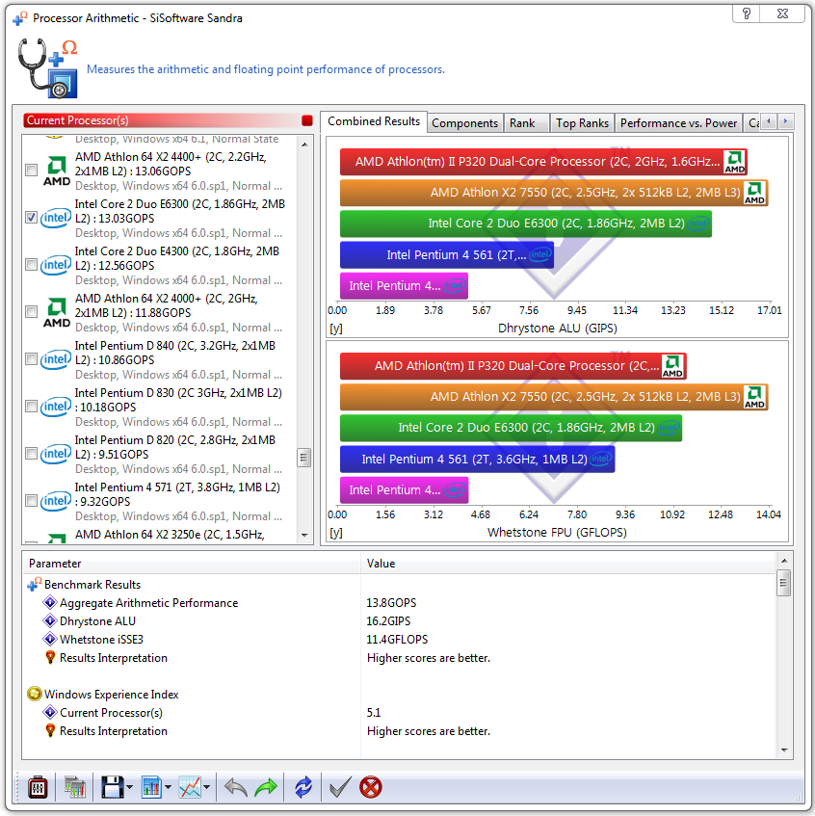Click diamond icon next to Dhrystone ALU

pos(50,620)
